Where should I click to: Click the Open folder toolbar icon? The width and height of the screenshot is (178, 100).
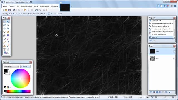click(6, 10)
